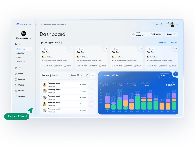The width and height of the screenshot is (195, 151).
Task: Open options for first Plumbing repair job
Action: [92, 85]
